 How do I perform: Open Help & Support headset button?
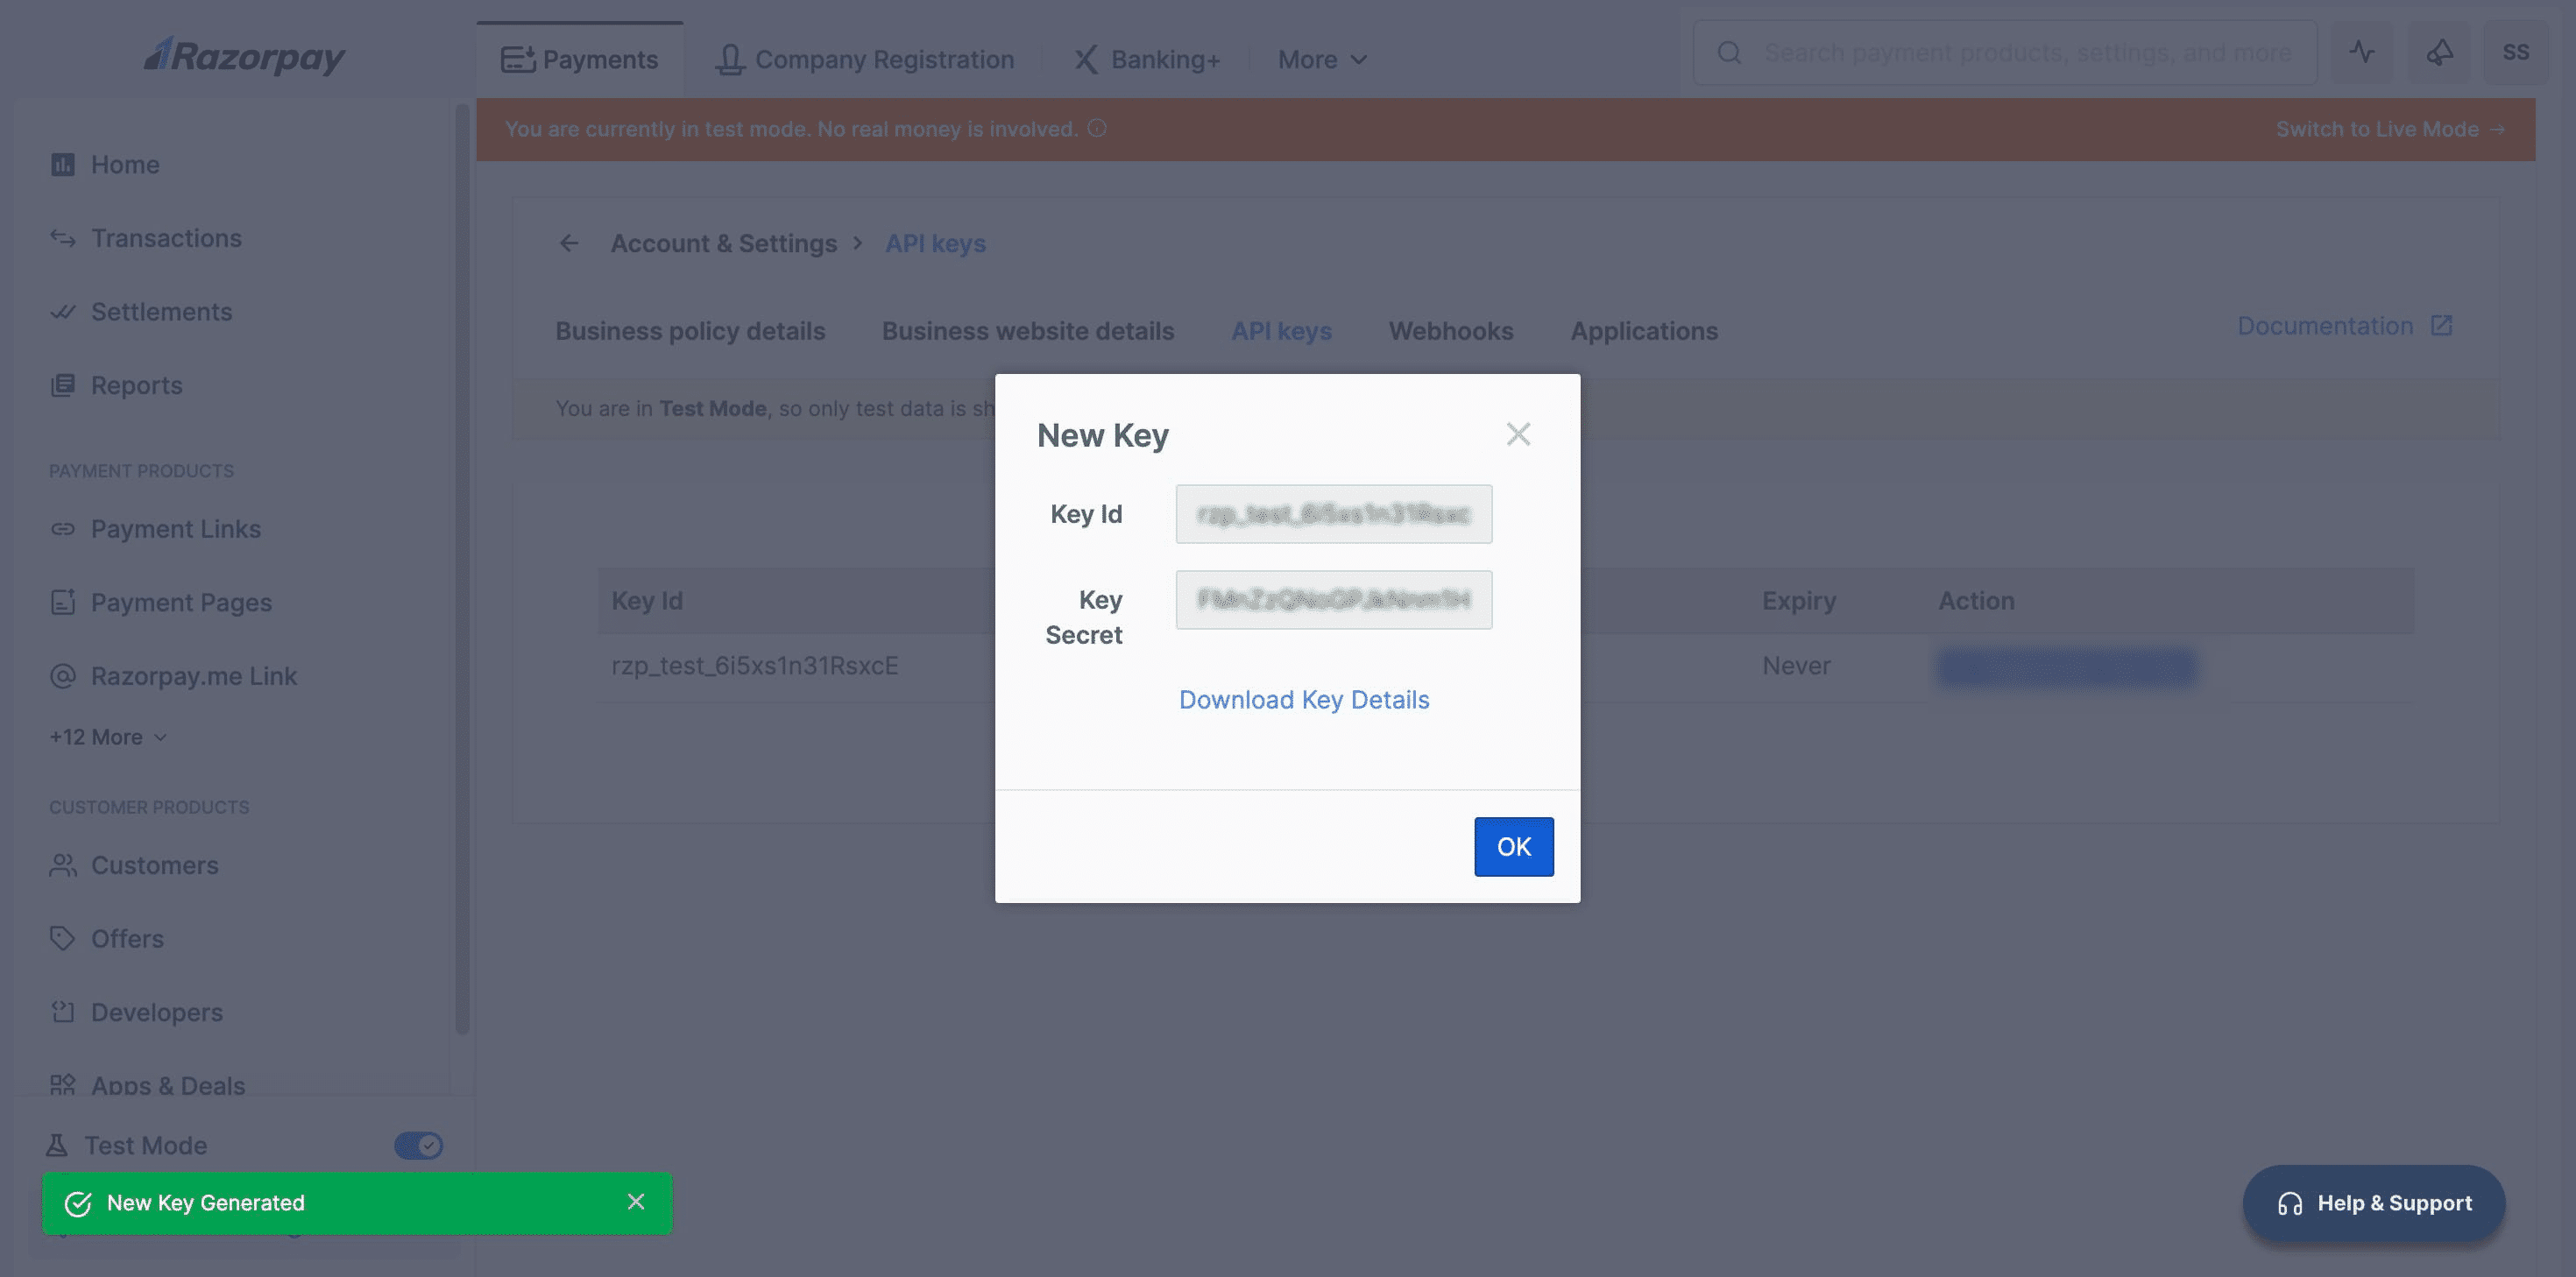(2373, 1203)
